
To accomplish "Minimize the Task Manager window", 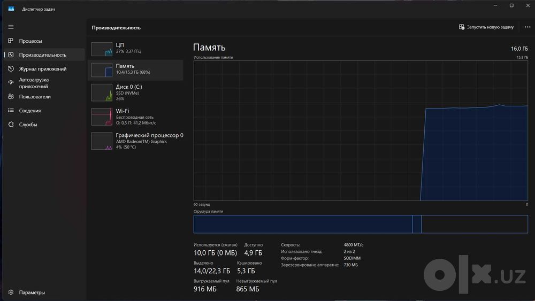I will [x=495, y=5].
